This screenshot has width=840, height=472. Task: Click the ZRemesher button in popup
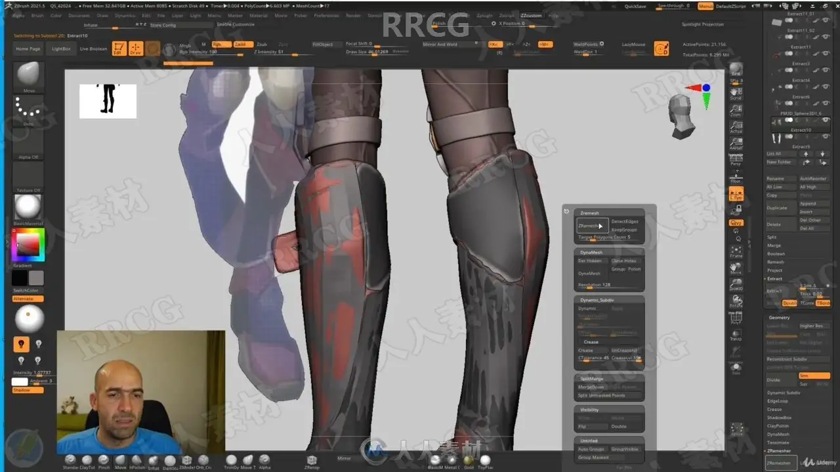point(592,226)
